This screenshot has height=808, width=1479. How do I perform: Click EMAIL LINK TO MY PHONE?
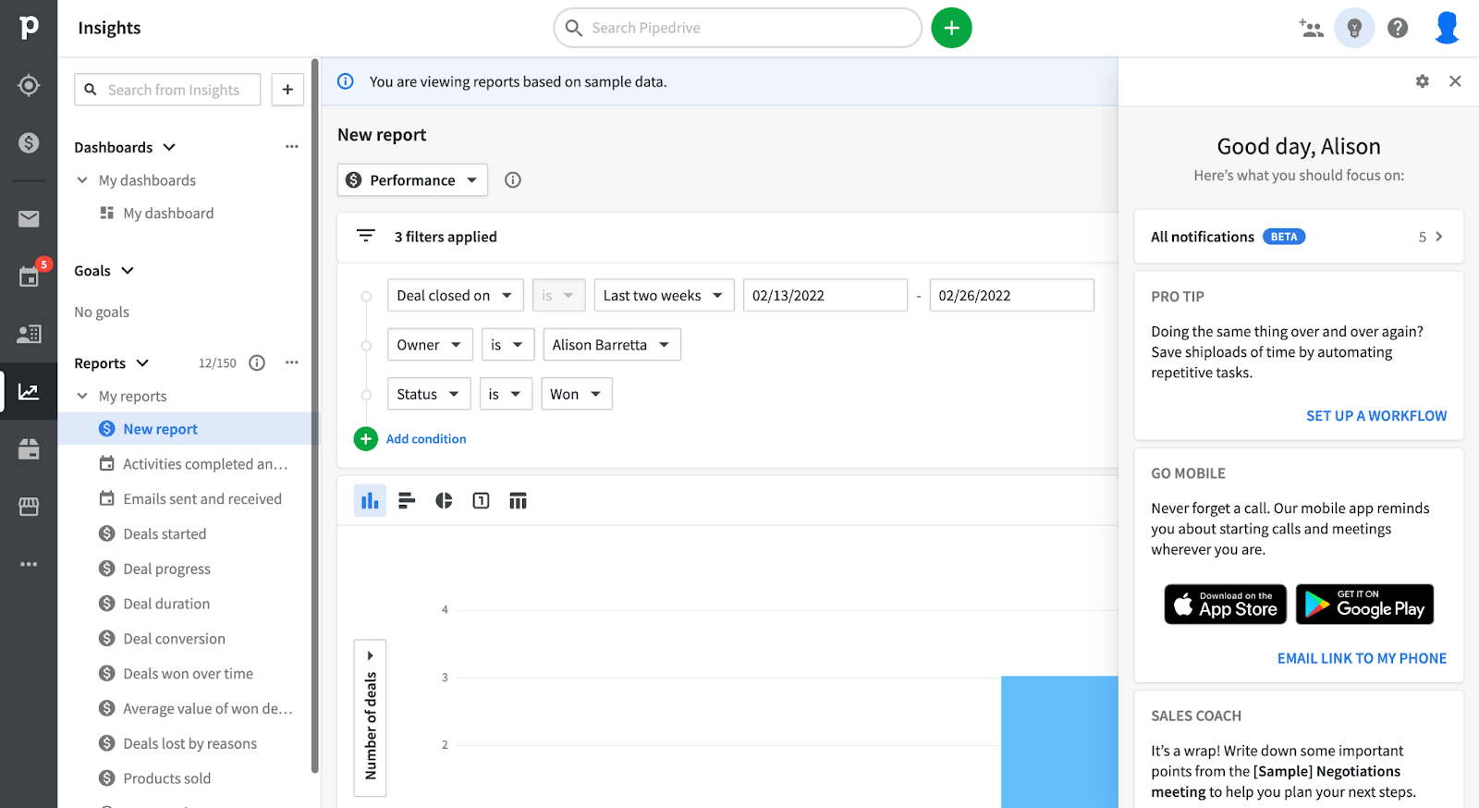pyautogui.click(x=1362, y=658)
